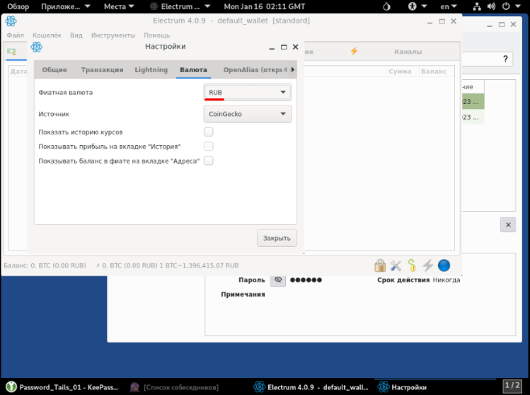Click the orange lightning icon on Channels tab

pyautogui.click(x=354, y=52)
